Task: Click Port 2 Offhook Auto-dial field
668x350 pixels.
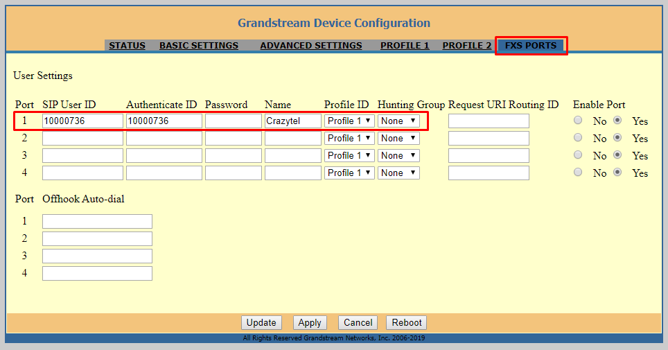Action: coord(97,238)
